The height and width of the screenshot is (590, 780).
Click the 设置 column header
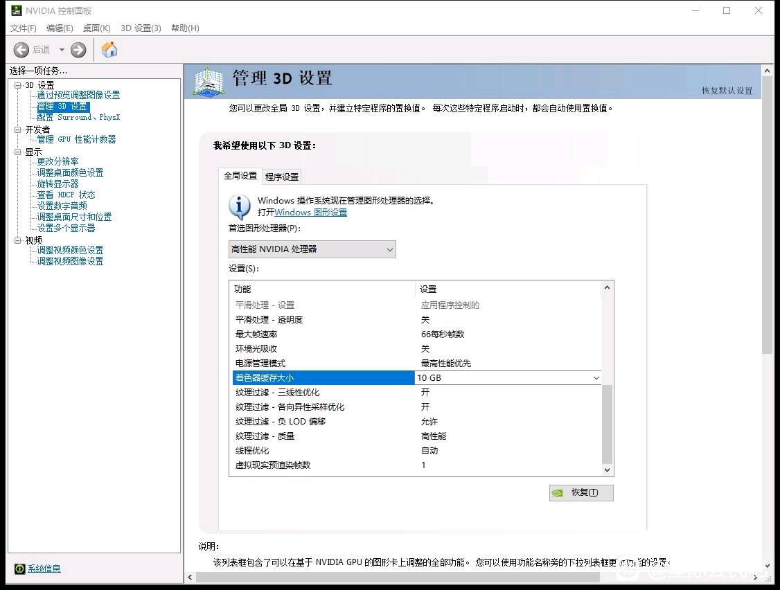[508, 289]
